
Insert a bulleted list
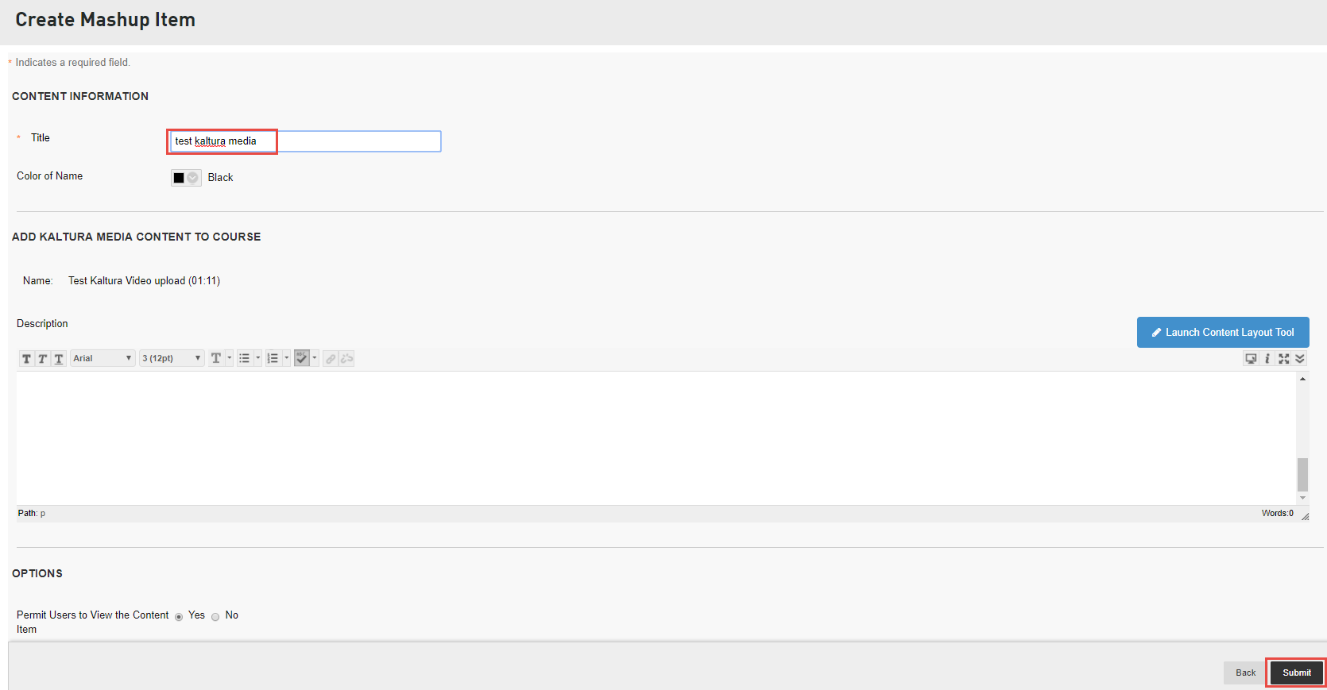tap(245, 359)
